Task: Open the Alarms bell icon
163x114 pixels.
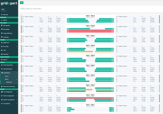Action: tap(2, 20)
